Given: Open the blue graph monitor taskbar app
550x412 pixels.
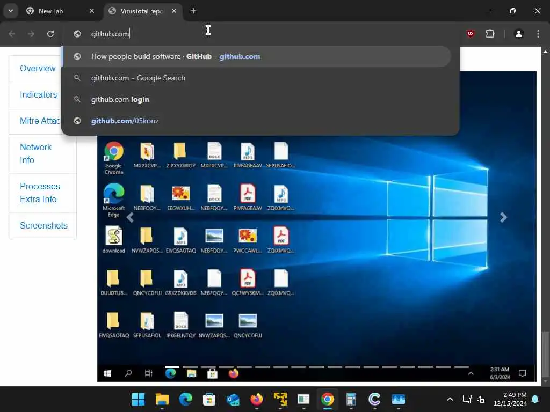Looking at the screenshot, I should [399, 399].
